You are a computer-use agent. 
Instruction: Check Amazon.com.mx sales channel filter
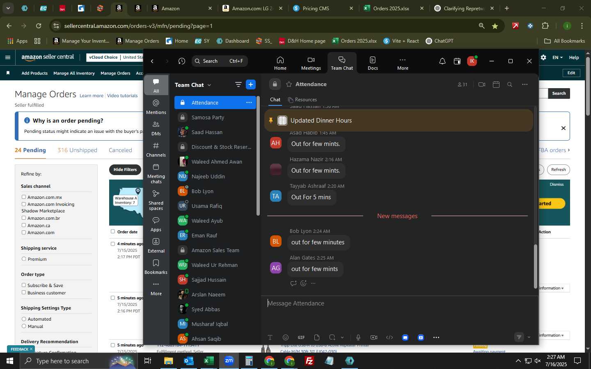click(24, 197)
